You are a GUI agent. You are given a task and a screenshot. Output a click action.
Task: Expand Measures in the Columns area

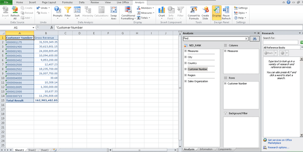[225, 51]
